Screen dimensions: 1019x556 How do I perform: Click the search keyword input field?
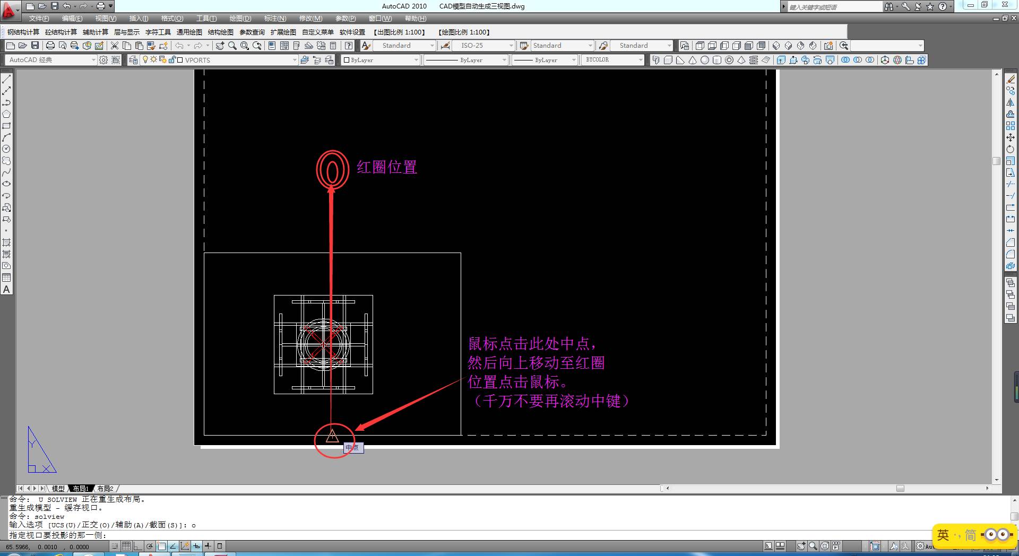834,7
